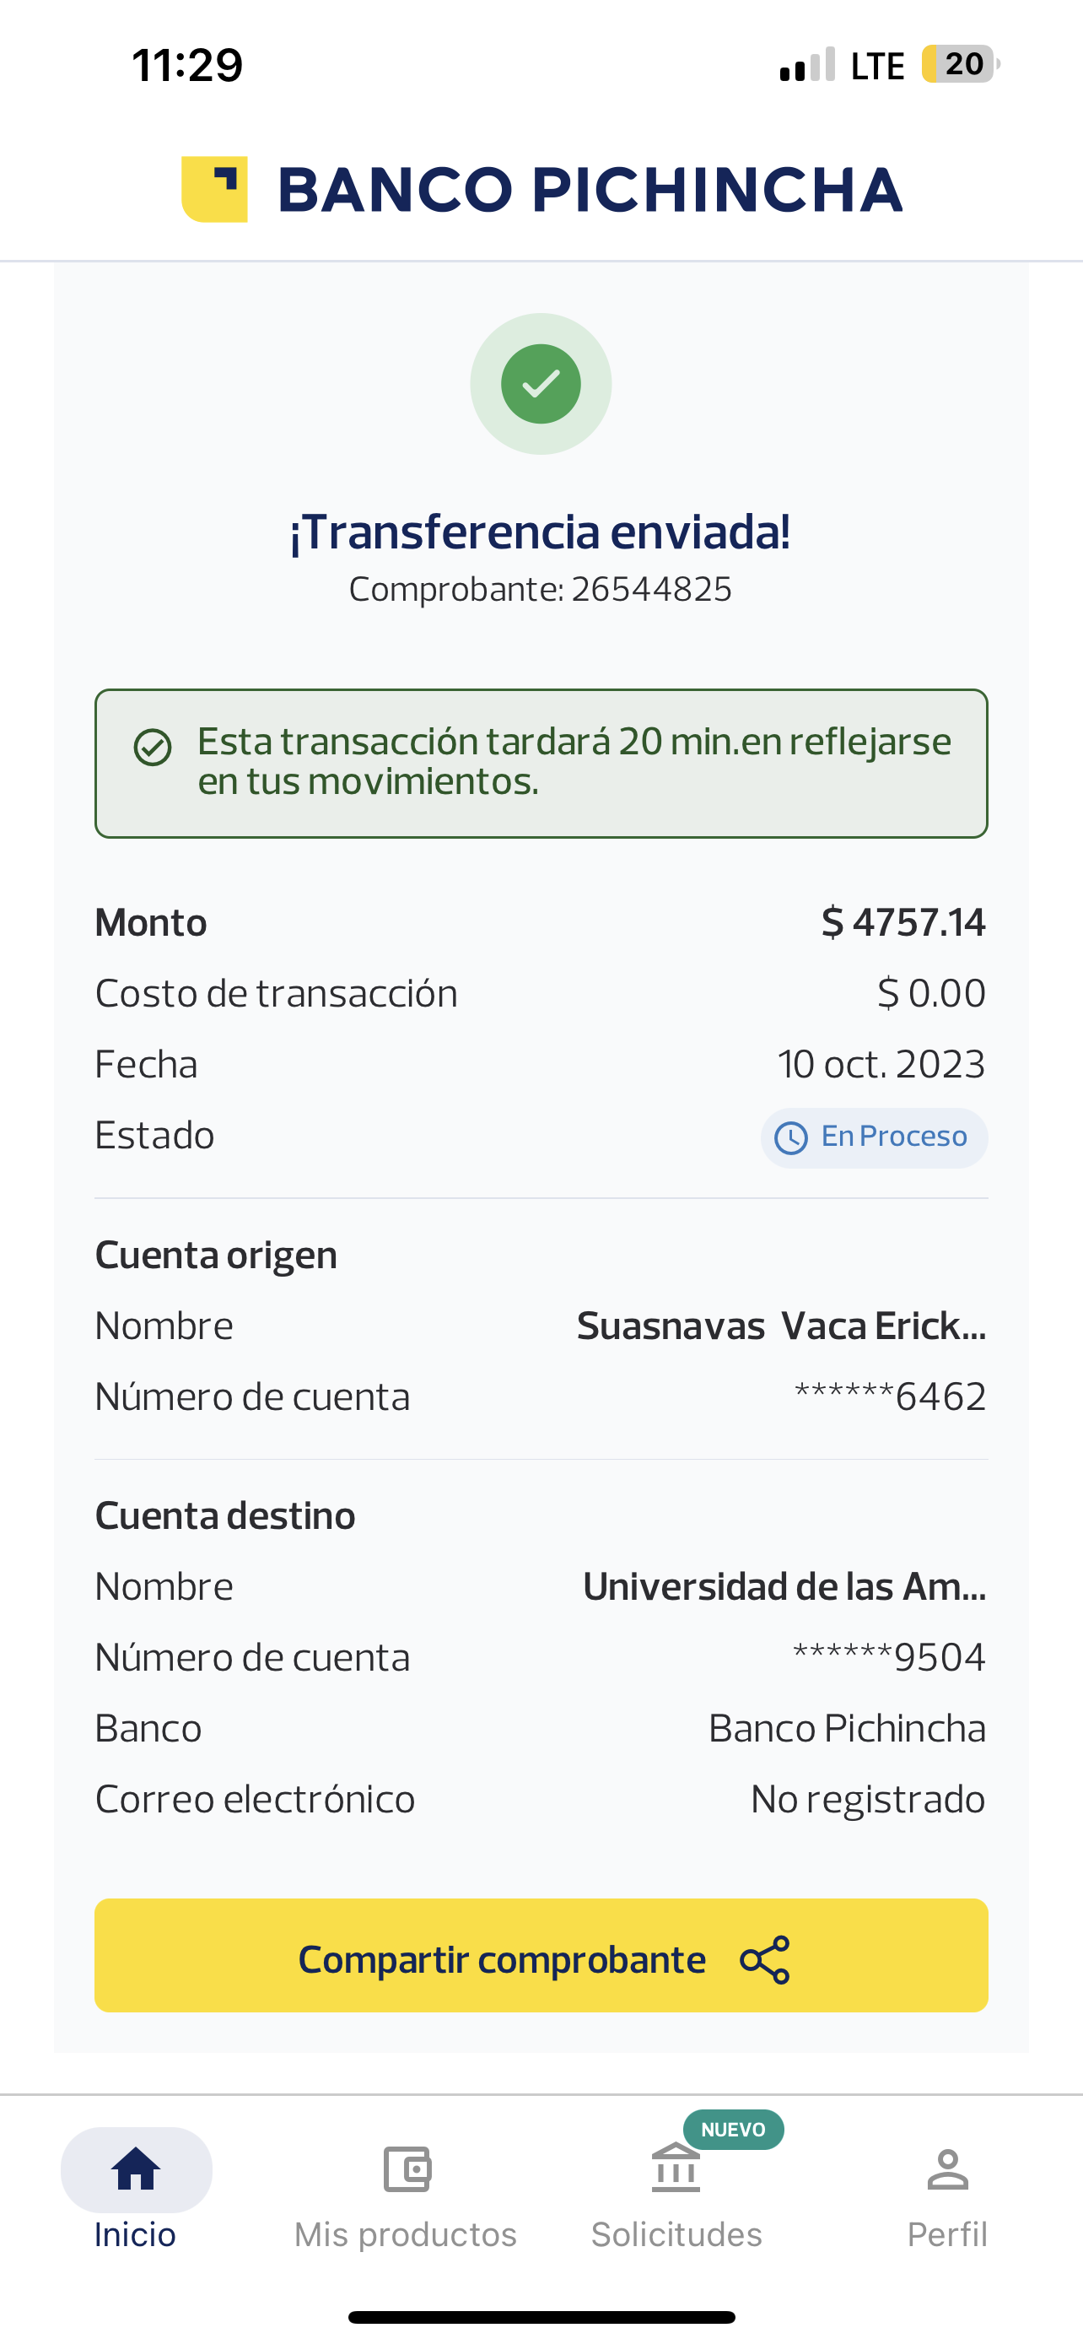1083x2344 pixels.
Task: Tap truncated origin name Suasnavas Vaca Erick
Action: 781,1326
